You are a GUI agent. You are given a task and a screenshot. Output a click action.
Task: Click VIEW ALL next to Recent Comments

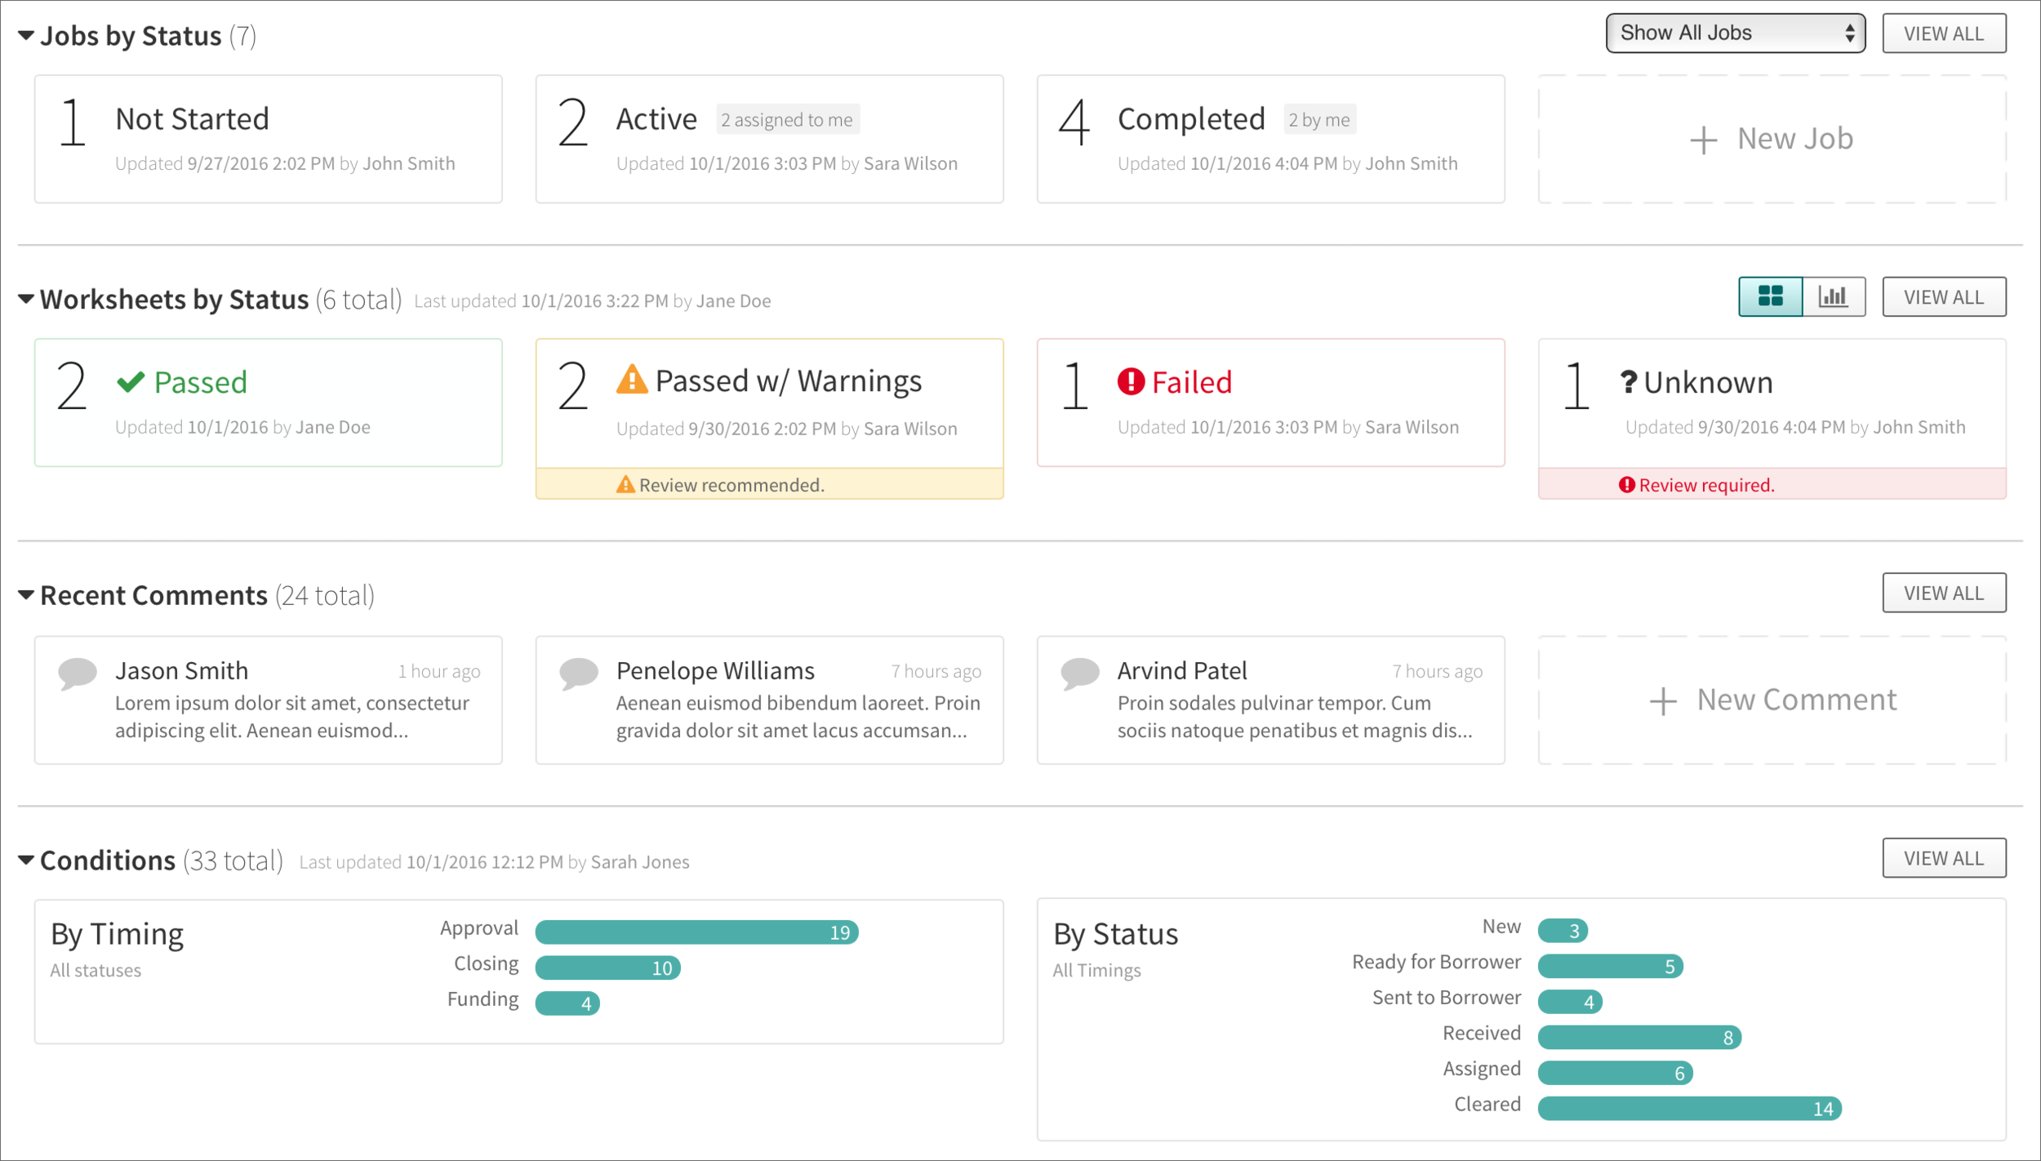pos(1944,593)
